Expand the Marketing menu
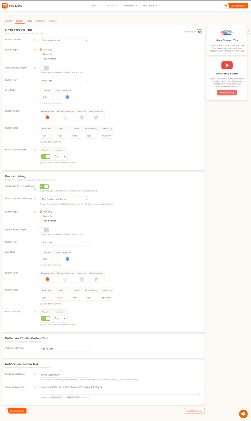The height and width of the screenshot is (421, 251). (x=131, y=5)
